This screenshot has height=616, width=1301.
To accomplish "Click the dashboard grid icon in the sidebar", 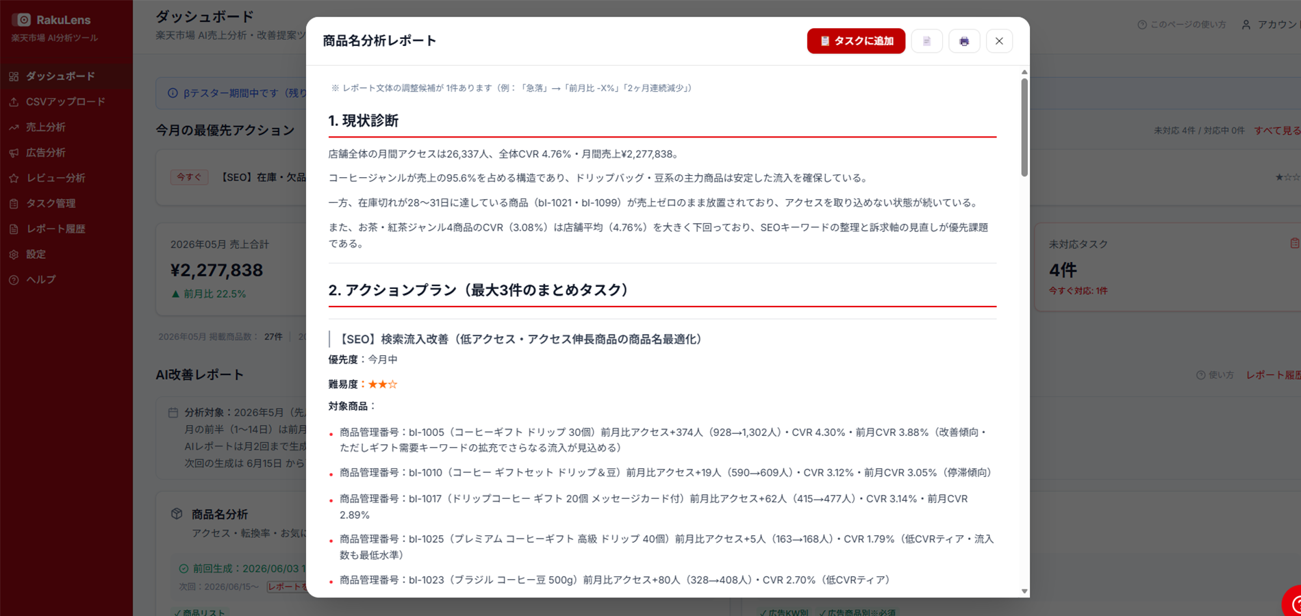I will (x=14, y=76).
